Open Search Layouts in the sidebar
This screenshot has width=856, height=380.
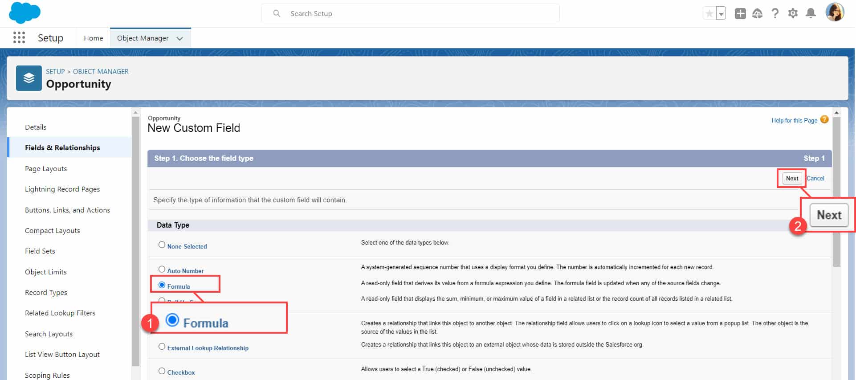coord(49,334)
